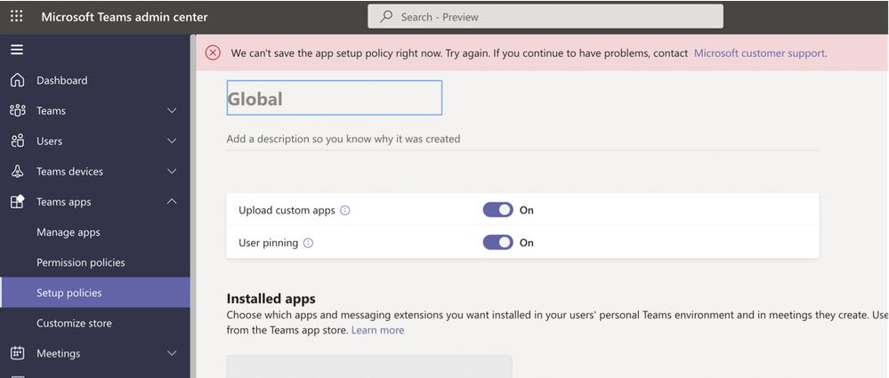
Task: Go to Permission policies
Action: [81, 262]
